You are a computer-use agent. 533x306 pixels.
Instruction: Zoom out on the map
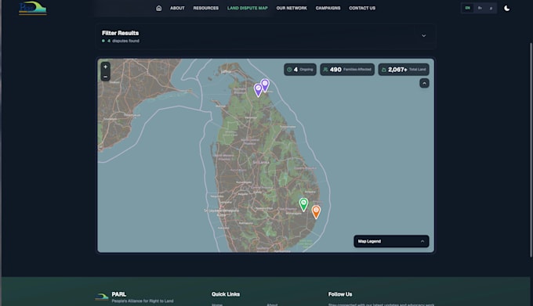[x=105, y=77]
